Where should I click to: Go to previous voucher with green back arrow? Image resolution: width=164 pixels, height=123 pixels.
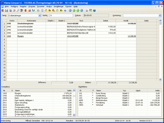pyautogui.click(x=74, y=11)
